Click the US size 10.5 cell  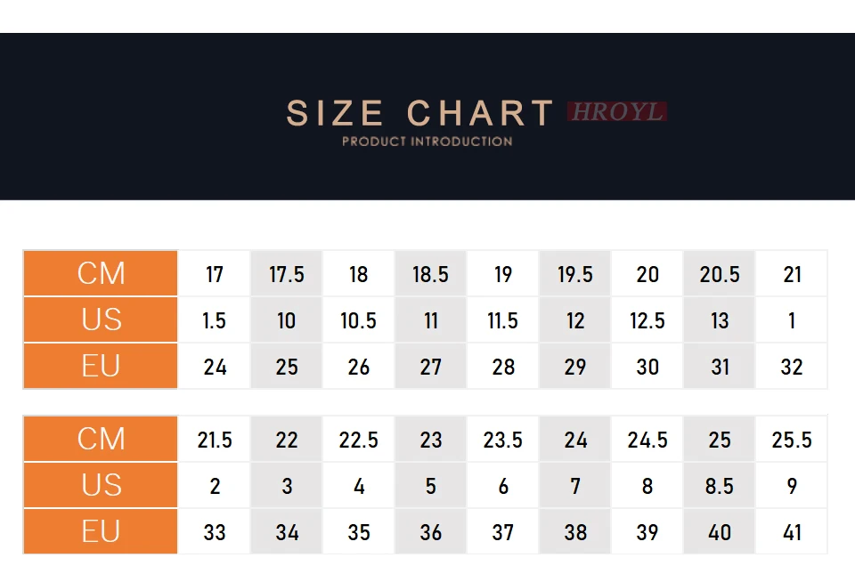point(358,319)
